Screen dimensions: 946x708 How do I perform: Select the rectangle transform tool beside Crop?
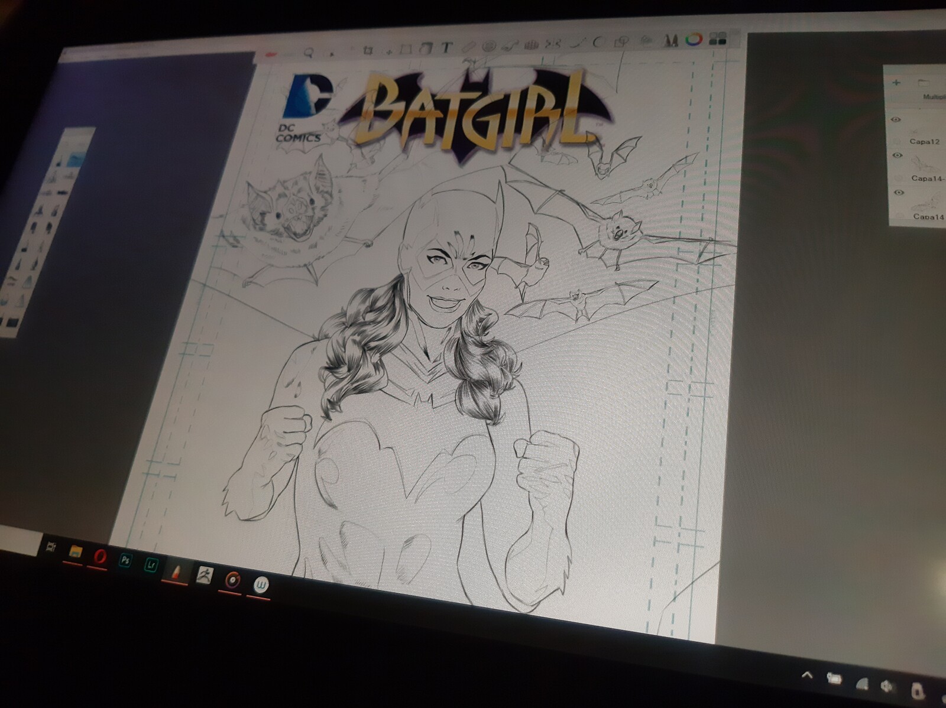click(x=406, y=49)
